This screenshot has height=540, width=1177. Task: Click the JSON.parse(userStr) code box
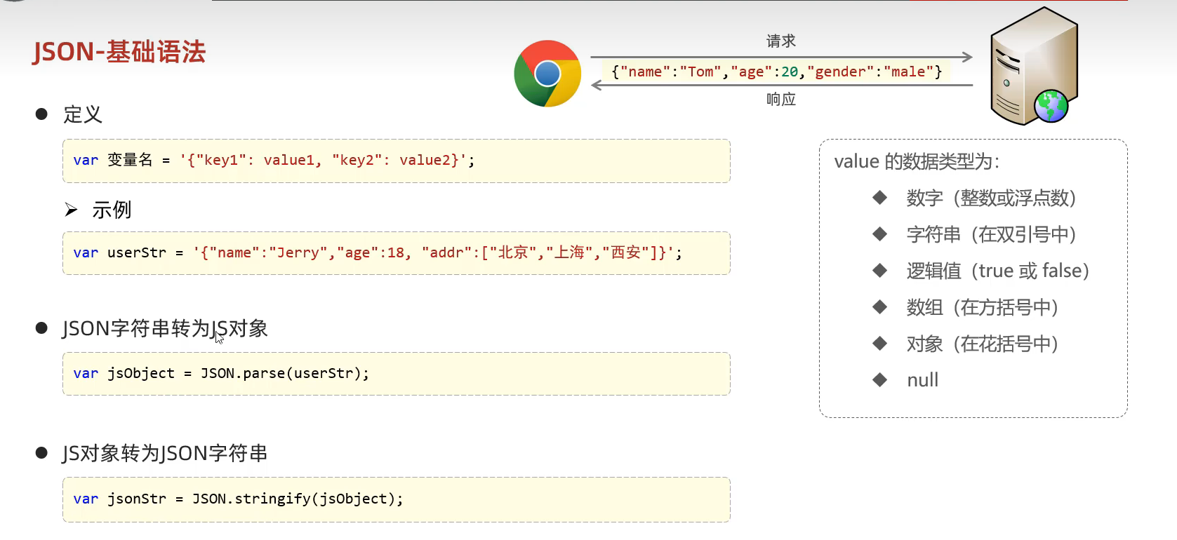tap(396, 374)
